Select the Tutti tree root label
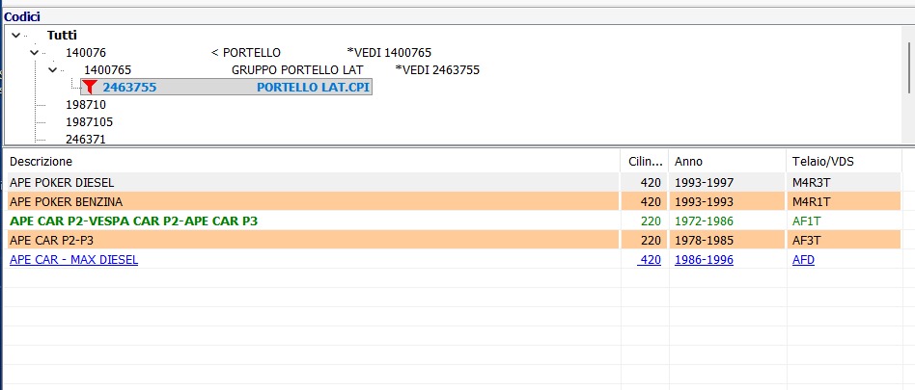915x390 pixels. click(62, 36)
